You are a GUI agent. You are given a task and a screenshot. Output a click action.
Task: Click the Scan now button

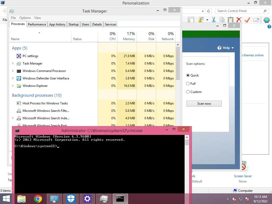pyautogui.click(x=204, y=104)
